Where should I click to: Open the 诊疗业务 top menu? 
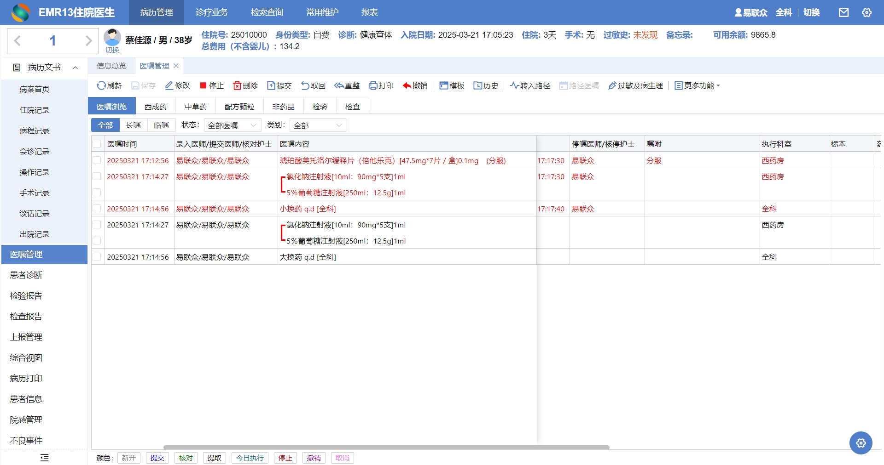click(212, 12)
